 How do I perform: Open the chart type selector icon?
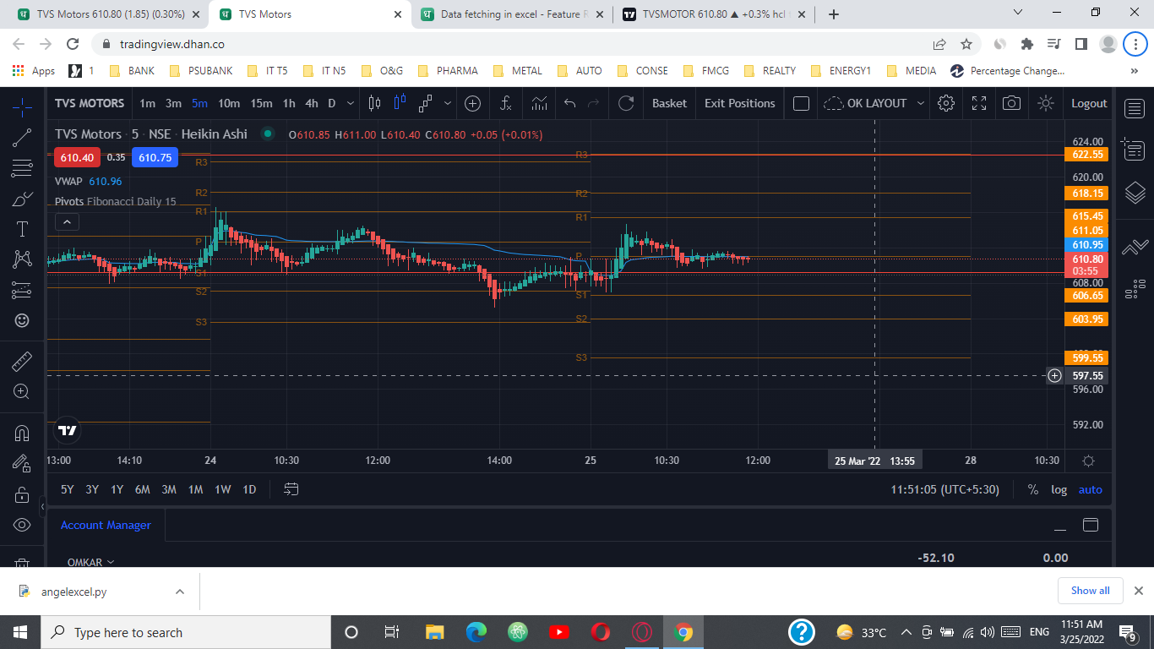[425, 103]
